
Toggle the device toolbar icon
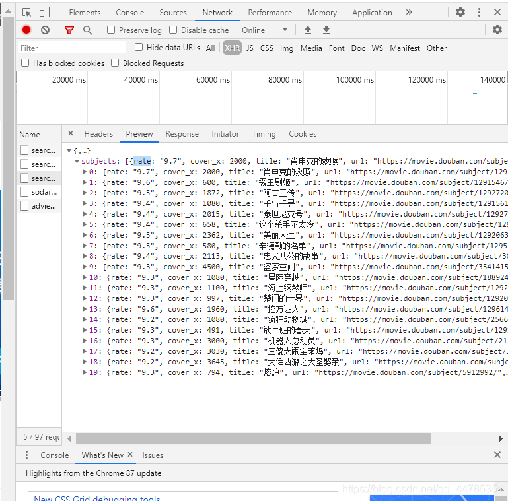(44, 13)
